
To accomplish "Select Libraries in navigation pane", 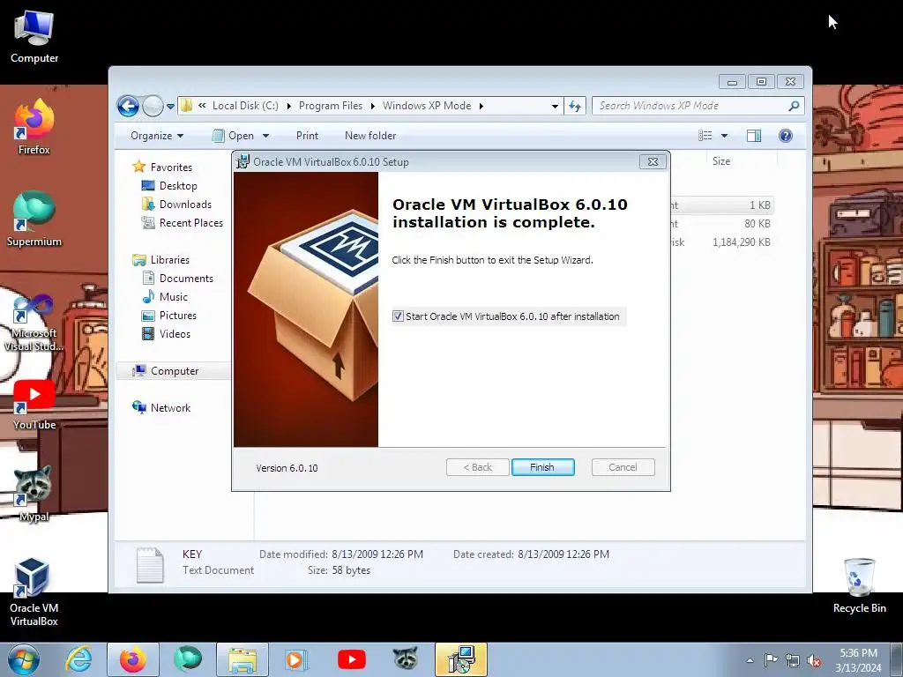I will (x=170, y=260).
